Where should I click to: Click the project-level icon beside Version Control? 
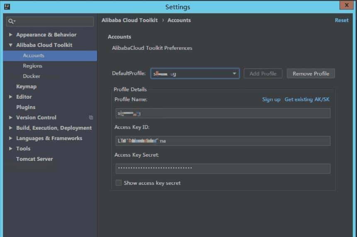coord(91,118)
